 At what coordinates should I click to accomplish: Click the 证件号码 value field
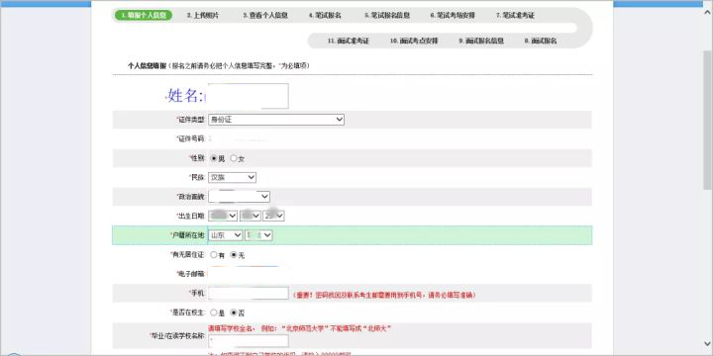tap(239, 138)
